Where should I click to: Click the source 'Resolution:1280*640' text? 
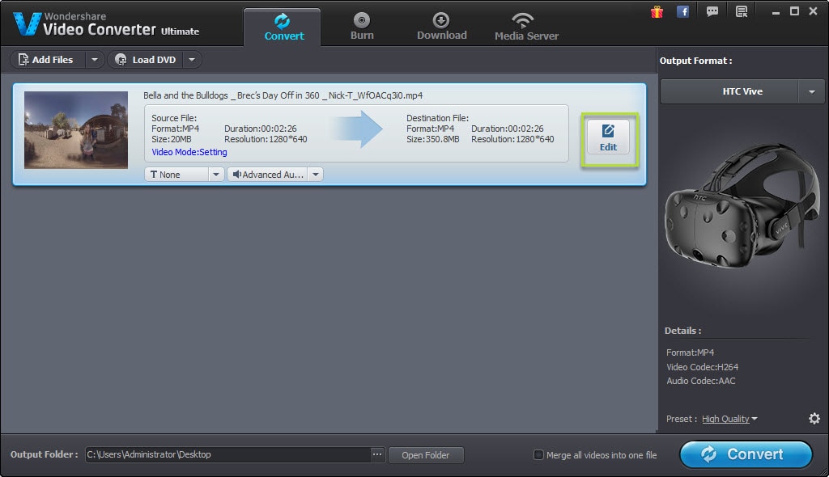[x=266, y=139]
